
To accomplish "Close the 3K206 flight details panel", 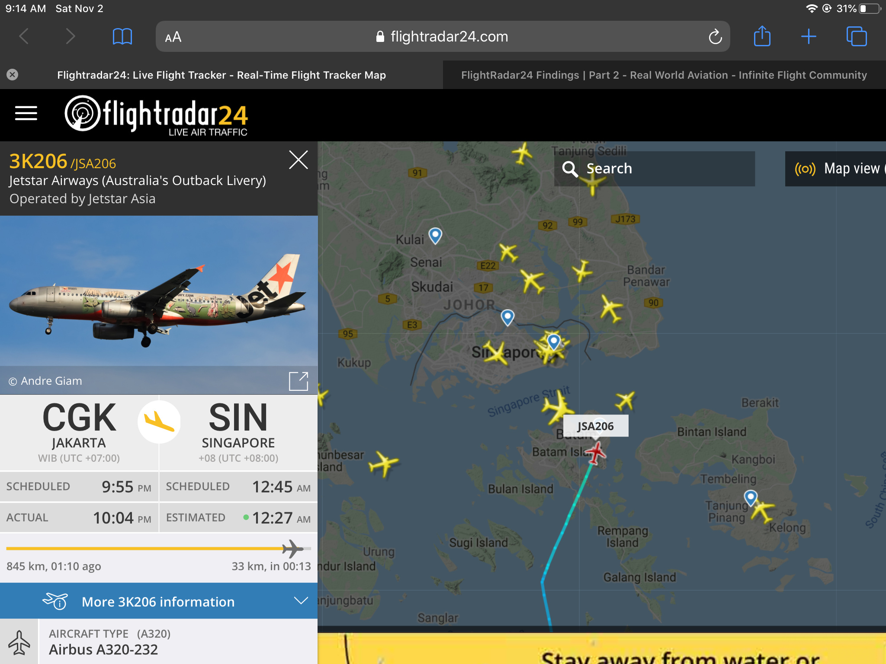I will [299, 160].
